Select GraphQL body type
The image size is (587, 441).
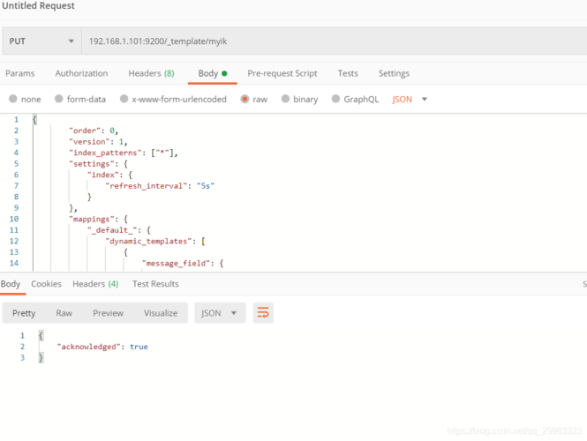click(355, 99)
